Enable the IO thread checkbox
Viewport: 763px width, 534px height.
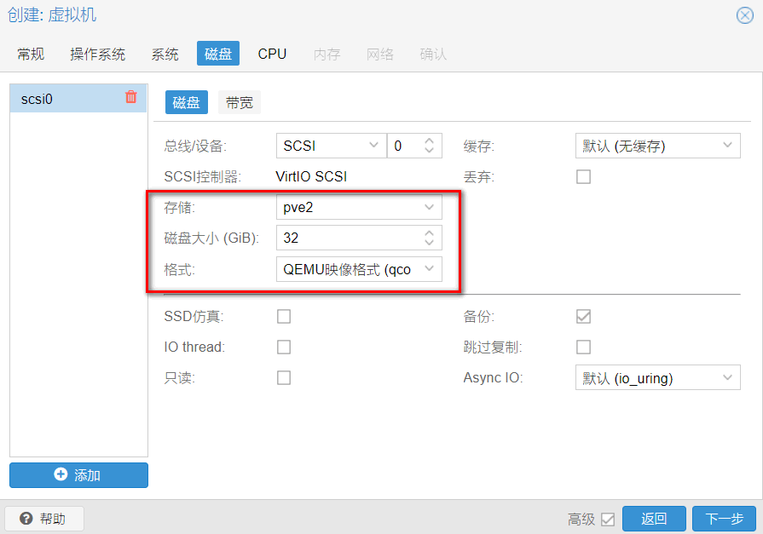click(284, 347)
